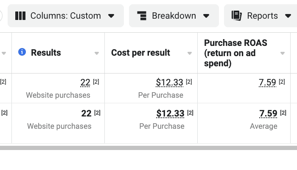297x170 pixels.
Task: Click the Breakdown icon in toolbar
Action: point(142,16)
